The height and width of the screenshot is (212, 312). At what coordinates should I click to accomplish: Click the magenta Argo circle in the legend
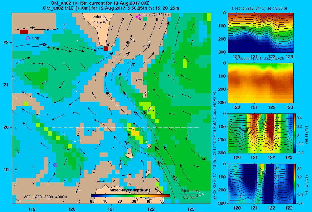(x=28, y=38)
